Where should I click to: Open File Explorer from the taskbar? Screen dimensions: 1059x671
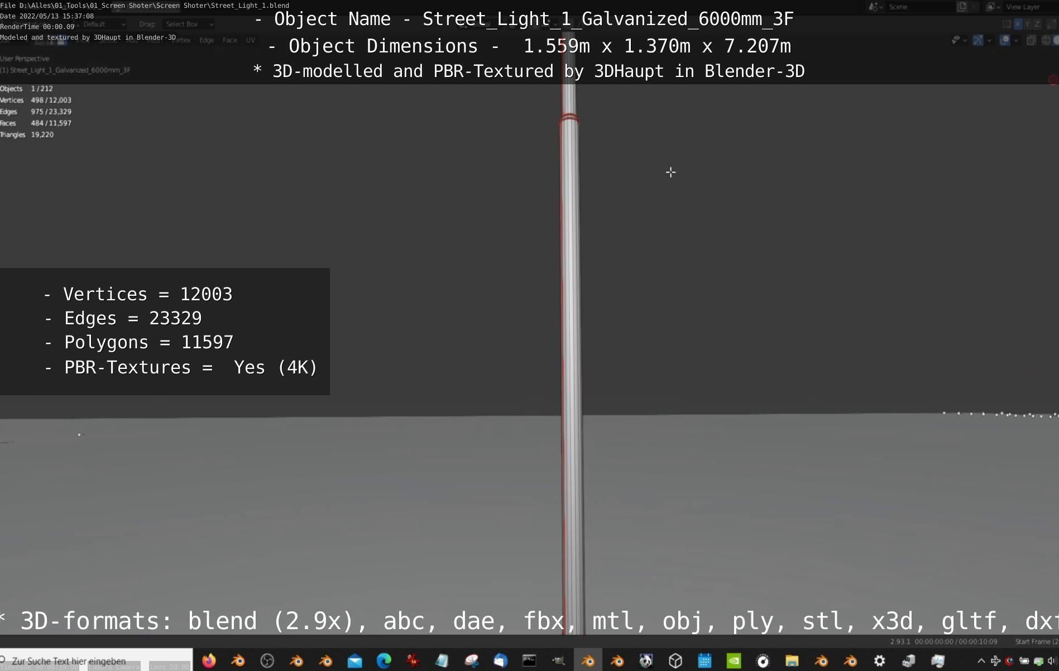[792, 661]
